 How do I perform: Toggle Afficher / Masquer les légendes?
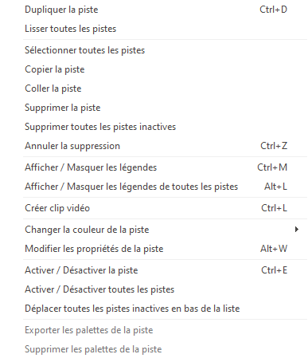click(166, 167)
